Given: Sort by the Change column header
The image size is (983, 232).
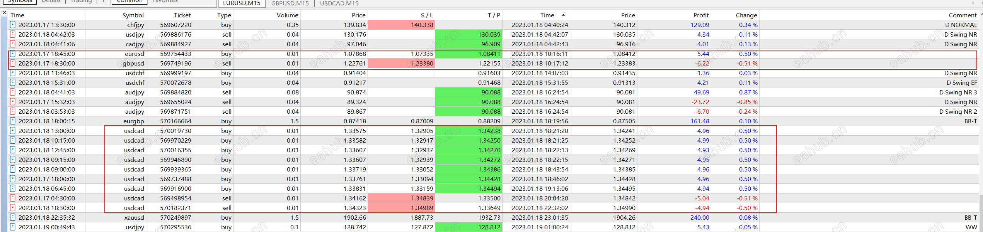Looking at the screenshot, I should 735,15.
